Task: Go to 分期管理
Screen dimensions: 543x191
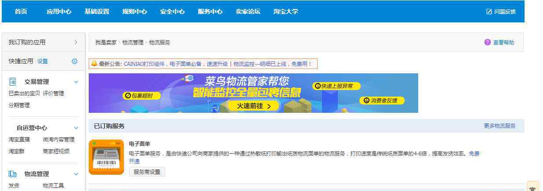Action: tap(19, 105)
